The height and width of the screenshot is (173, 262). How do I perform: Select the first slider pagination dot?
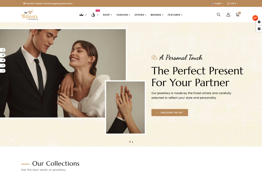click(x=130, y=142)
